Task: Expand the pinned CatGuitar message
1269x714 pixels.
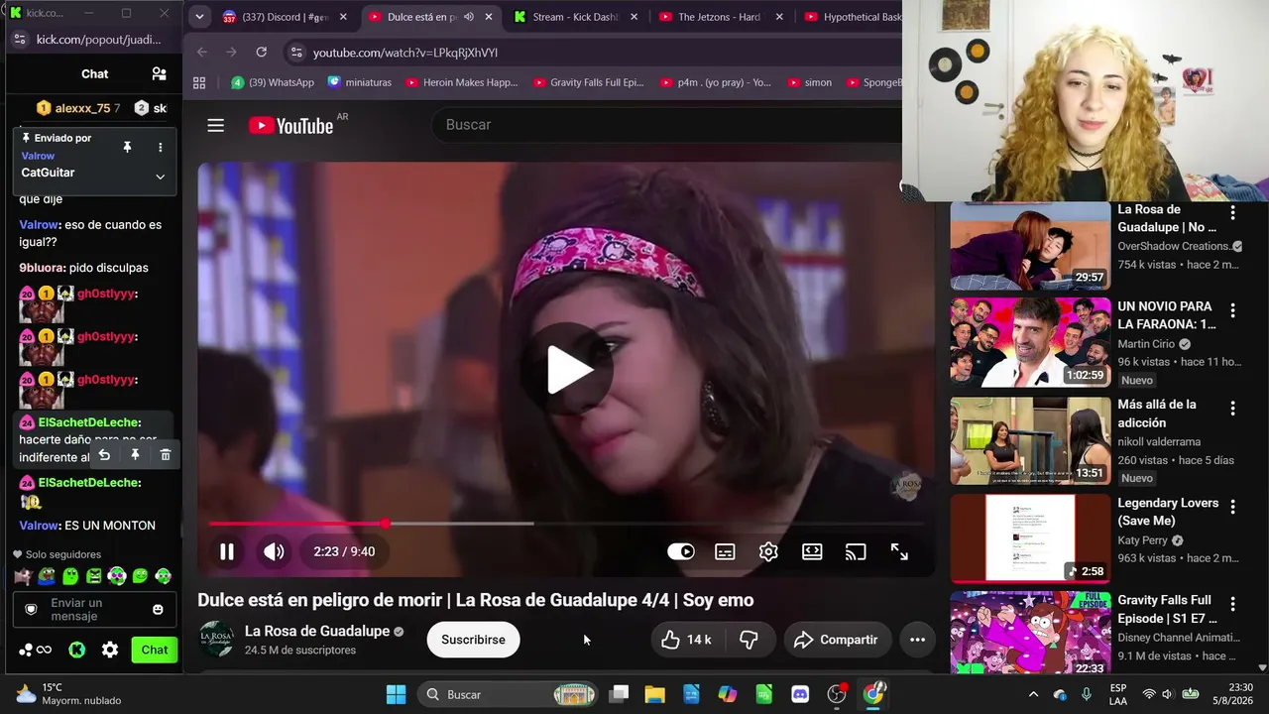Action: 160,177
